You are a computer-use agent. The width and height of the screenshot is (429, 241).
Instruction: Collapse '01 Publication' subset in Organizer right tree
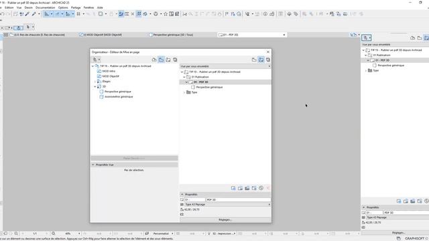point(184,77)
